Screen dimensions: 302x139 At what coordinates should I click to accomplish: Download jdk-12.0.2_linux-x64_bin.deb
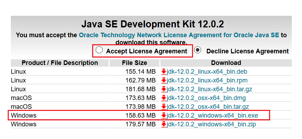207,72
